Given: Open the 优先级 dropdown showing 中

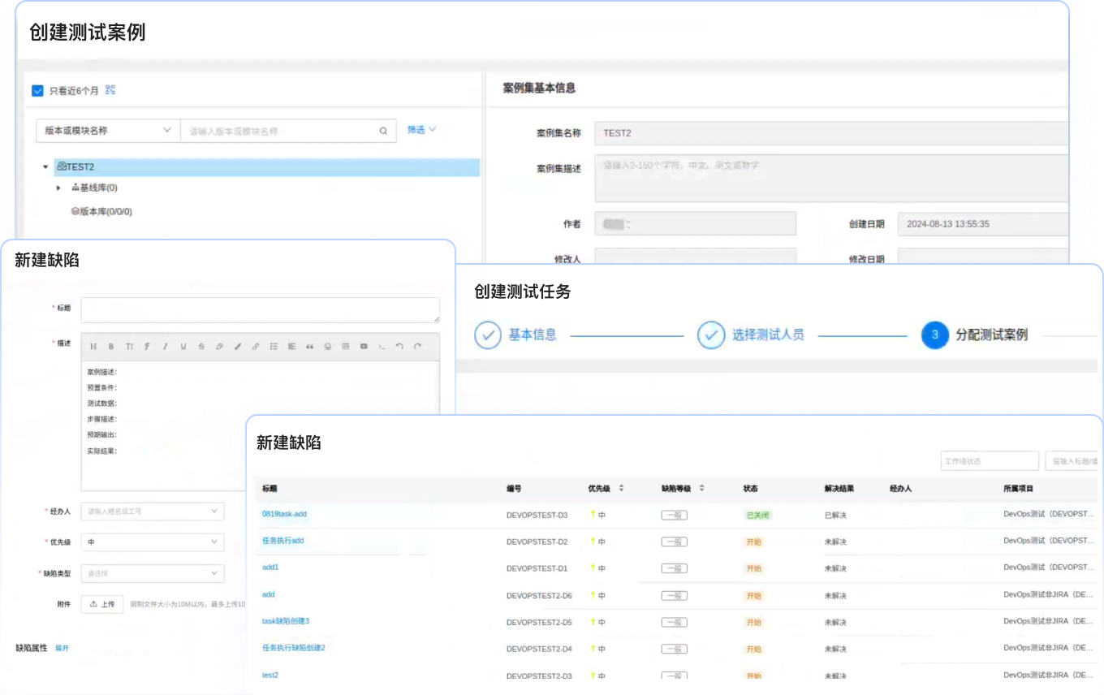Looking at the screenshot, I should pyautogui.click(x=153, y=542).
